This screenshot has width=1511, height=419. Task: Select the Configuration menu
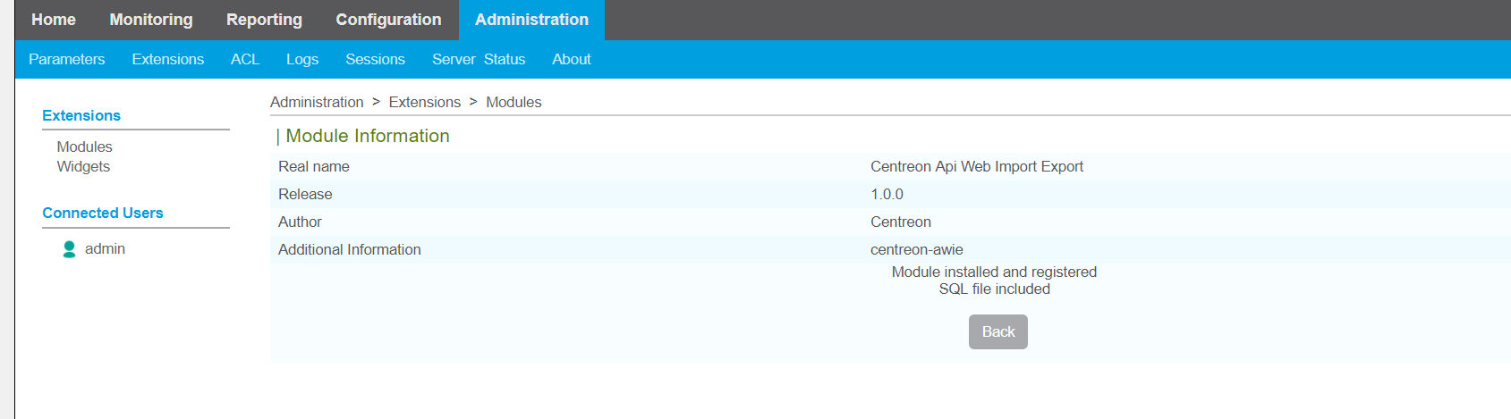click(388, 20)
